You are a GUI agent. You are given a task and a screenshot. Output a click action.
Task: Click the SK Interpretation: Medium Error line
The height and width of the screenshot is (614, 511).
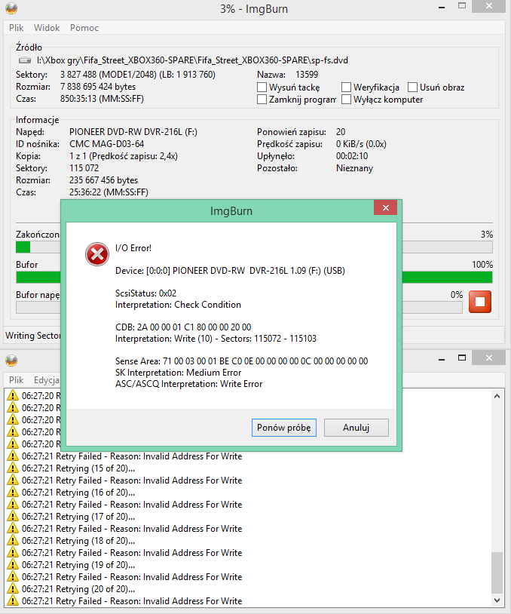coord(178,373)
